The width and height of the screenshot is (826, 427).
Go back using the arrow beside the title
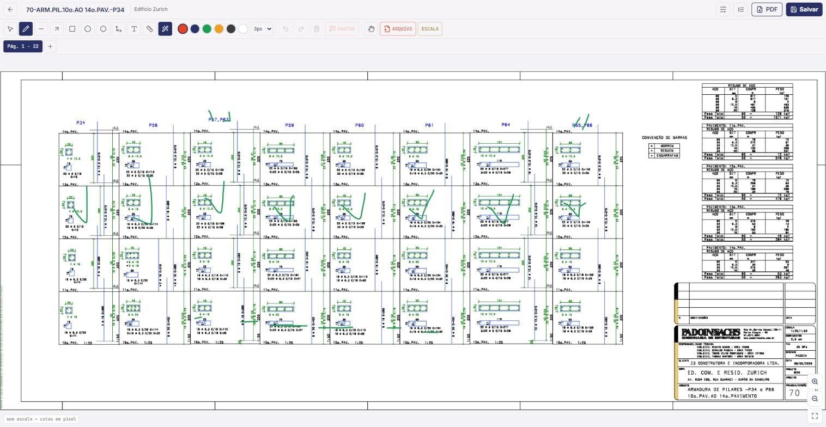[10, 10]
